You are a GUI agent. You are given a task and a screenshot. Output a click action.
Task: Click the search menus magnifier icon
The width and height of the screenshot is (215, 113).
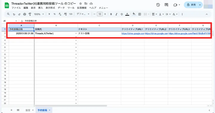point(8,14)
